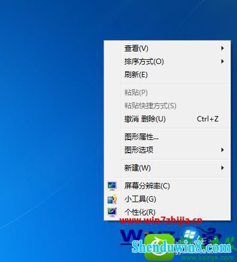This screenshot has width=237, height=262.
Task: Expand the arrow next to 排序方式(O)
Action: tap(223, 62)
